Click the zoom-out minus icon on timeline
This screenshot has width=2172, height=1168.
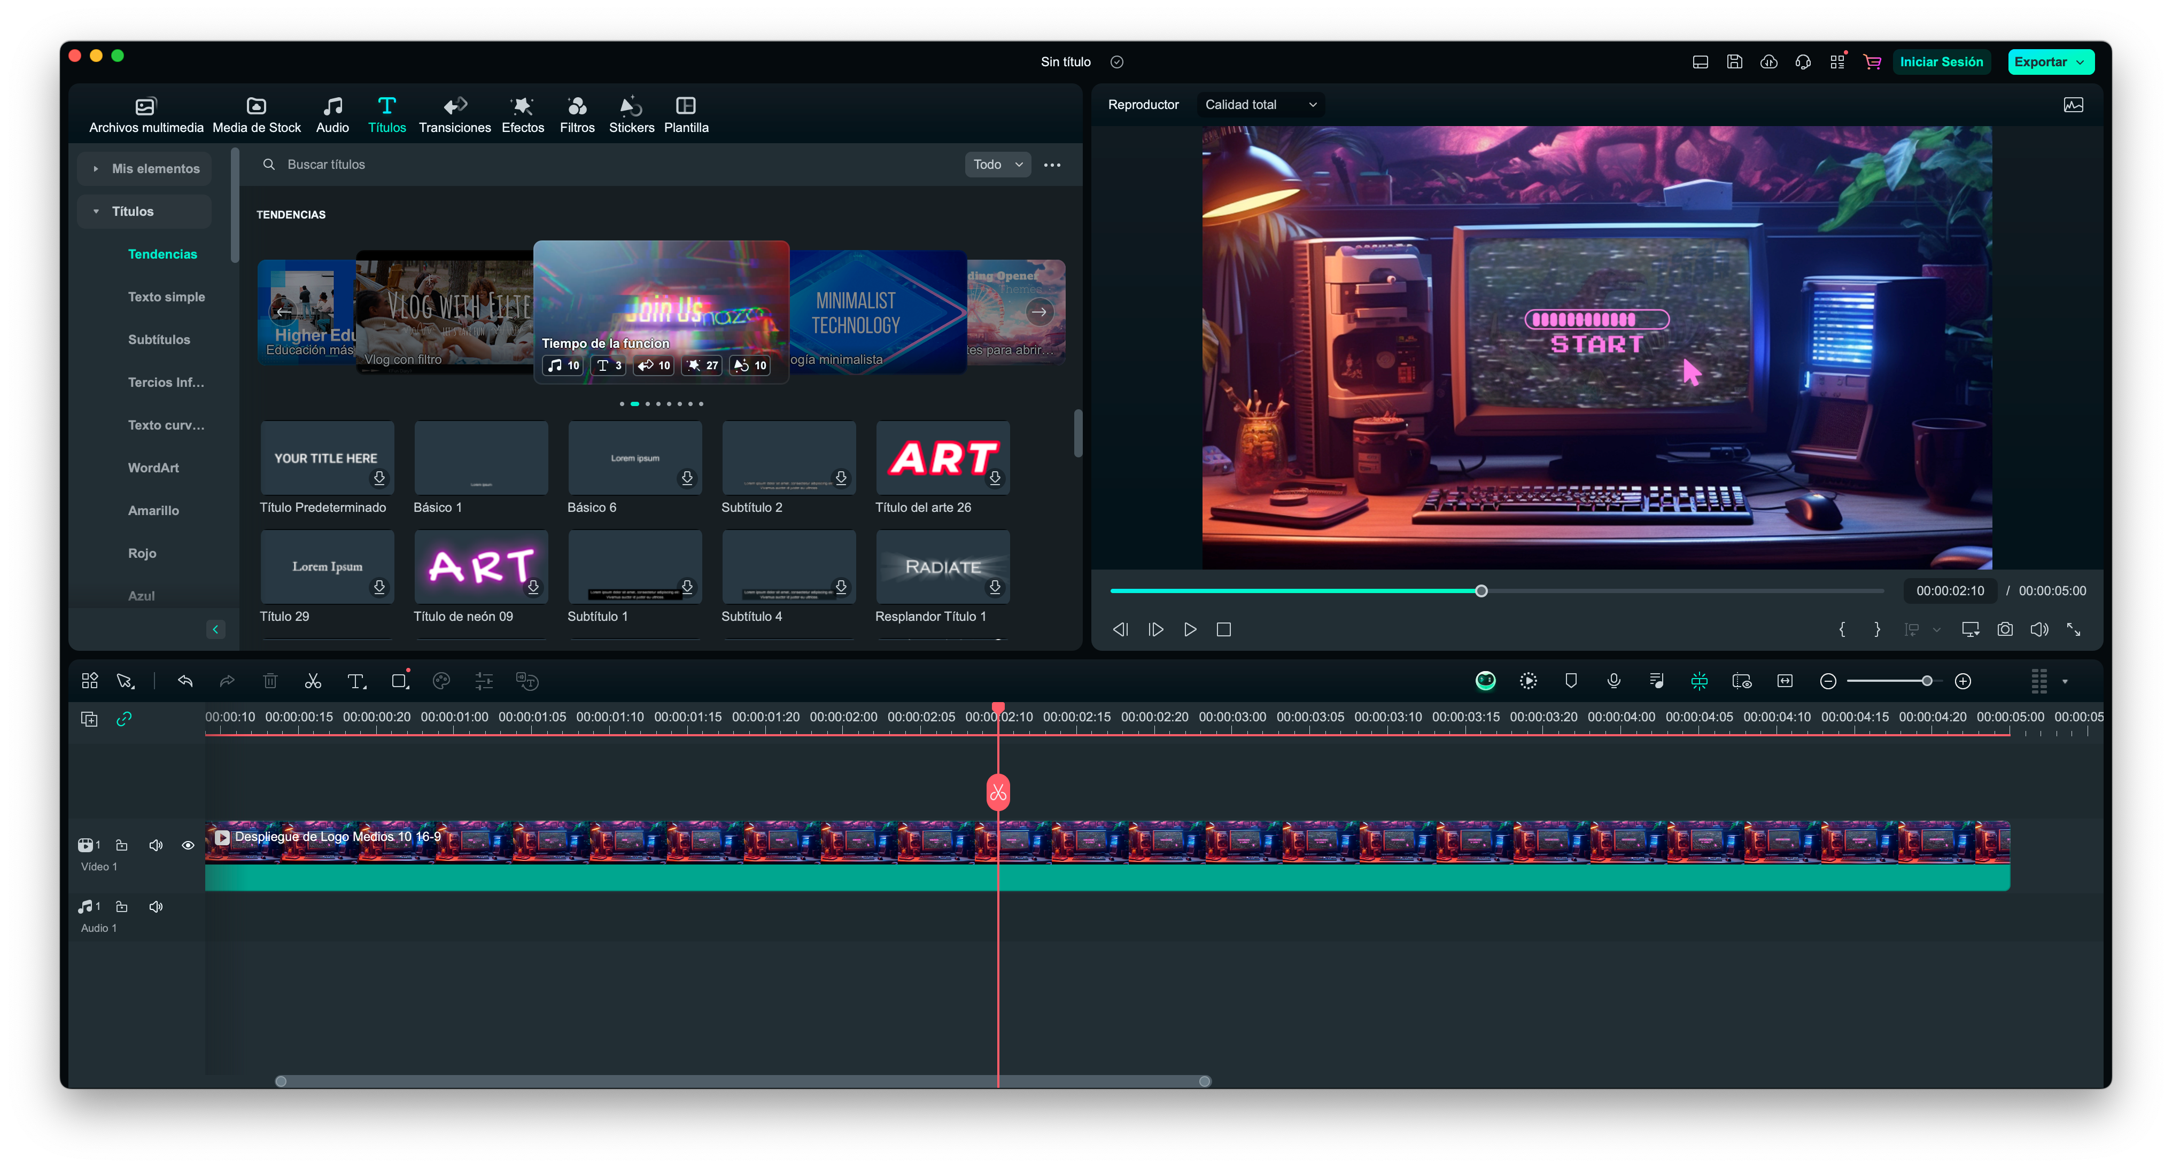tap(1827, 681)
